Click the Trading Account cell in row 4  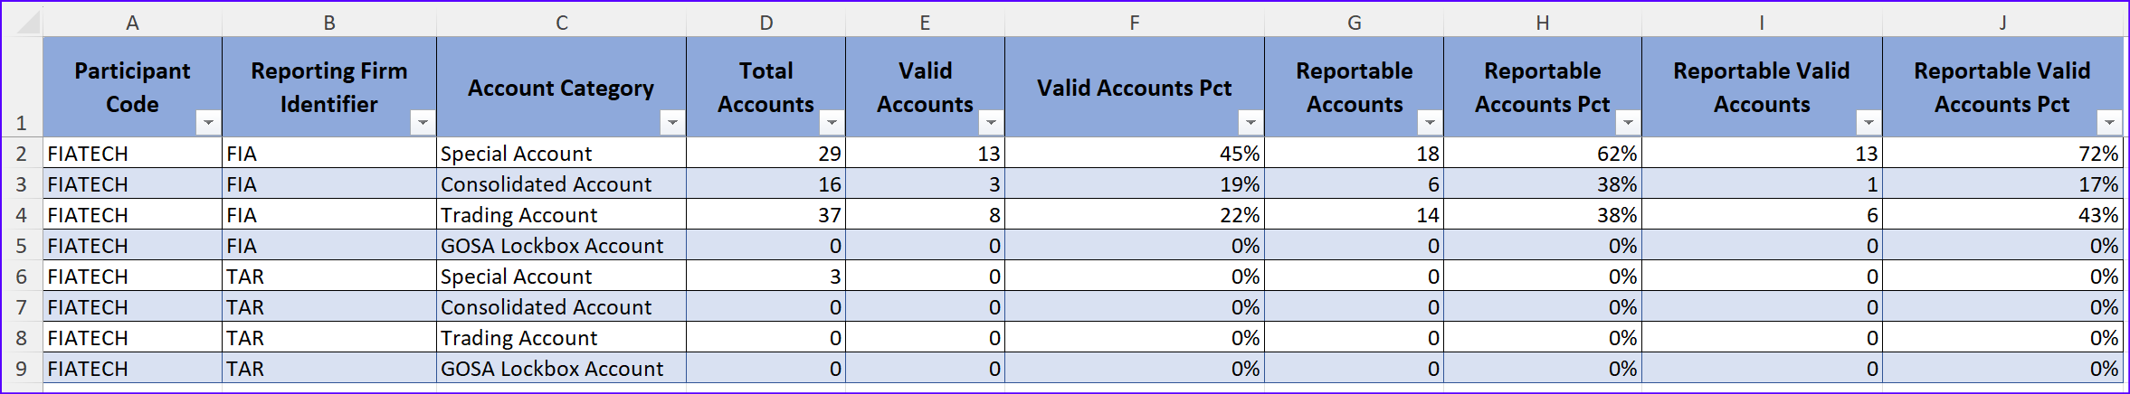pyautogui.click(x=559, y=215)
